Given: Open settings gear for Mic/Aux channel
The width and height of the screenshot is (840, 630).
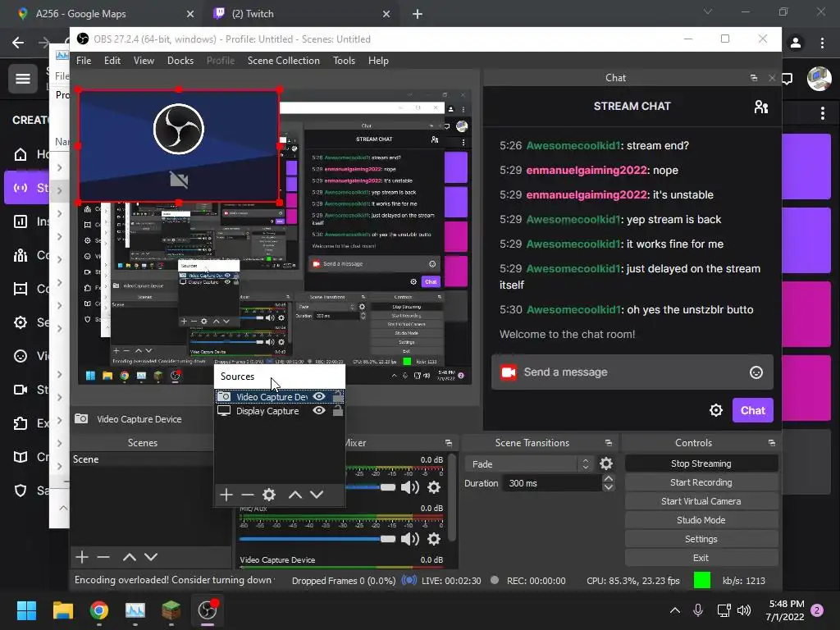Looking at the screenshot, I should [434, 538].
